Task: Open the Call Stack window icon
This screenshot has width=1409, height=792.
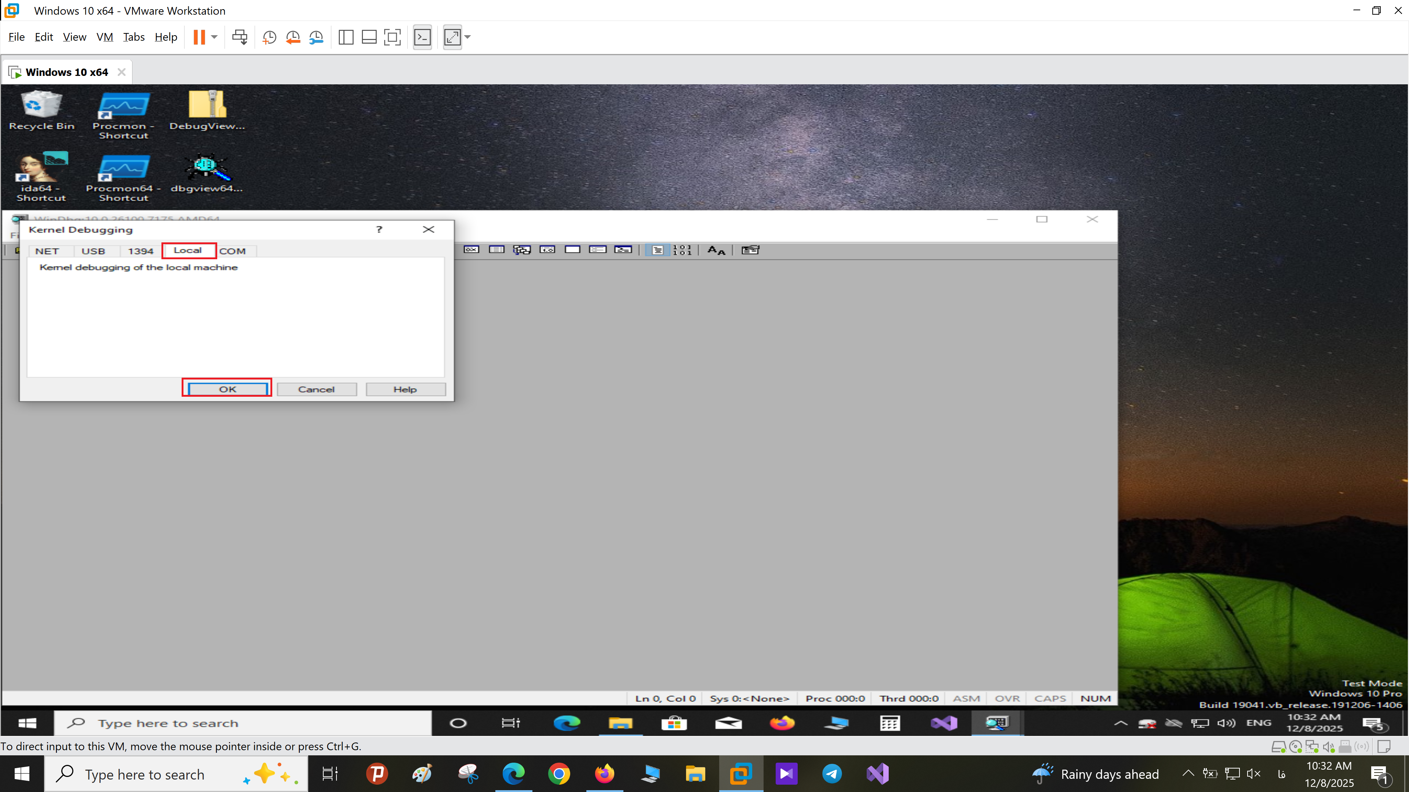Action: click(521, 250)
